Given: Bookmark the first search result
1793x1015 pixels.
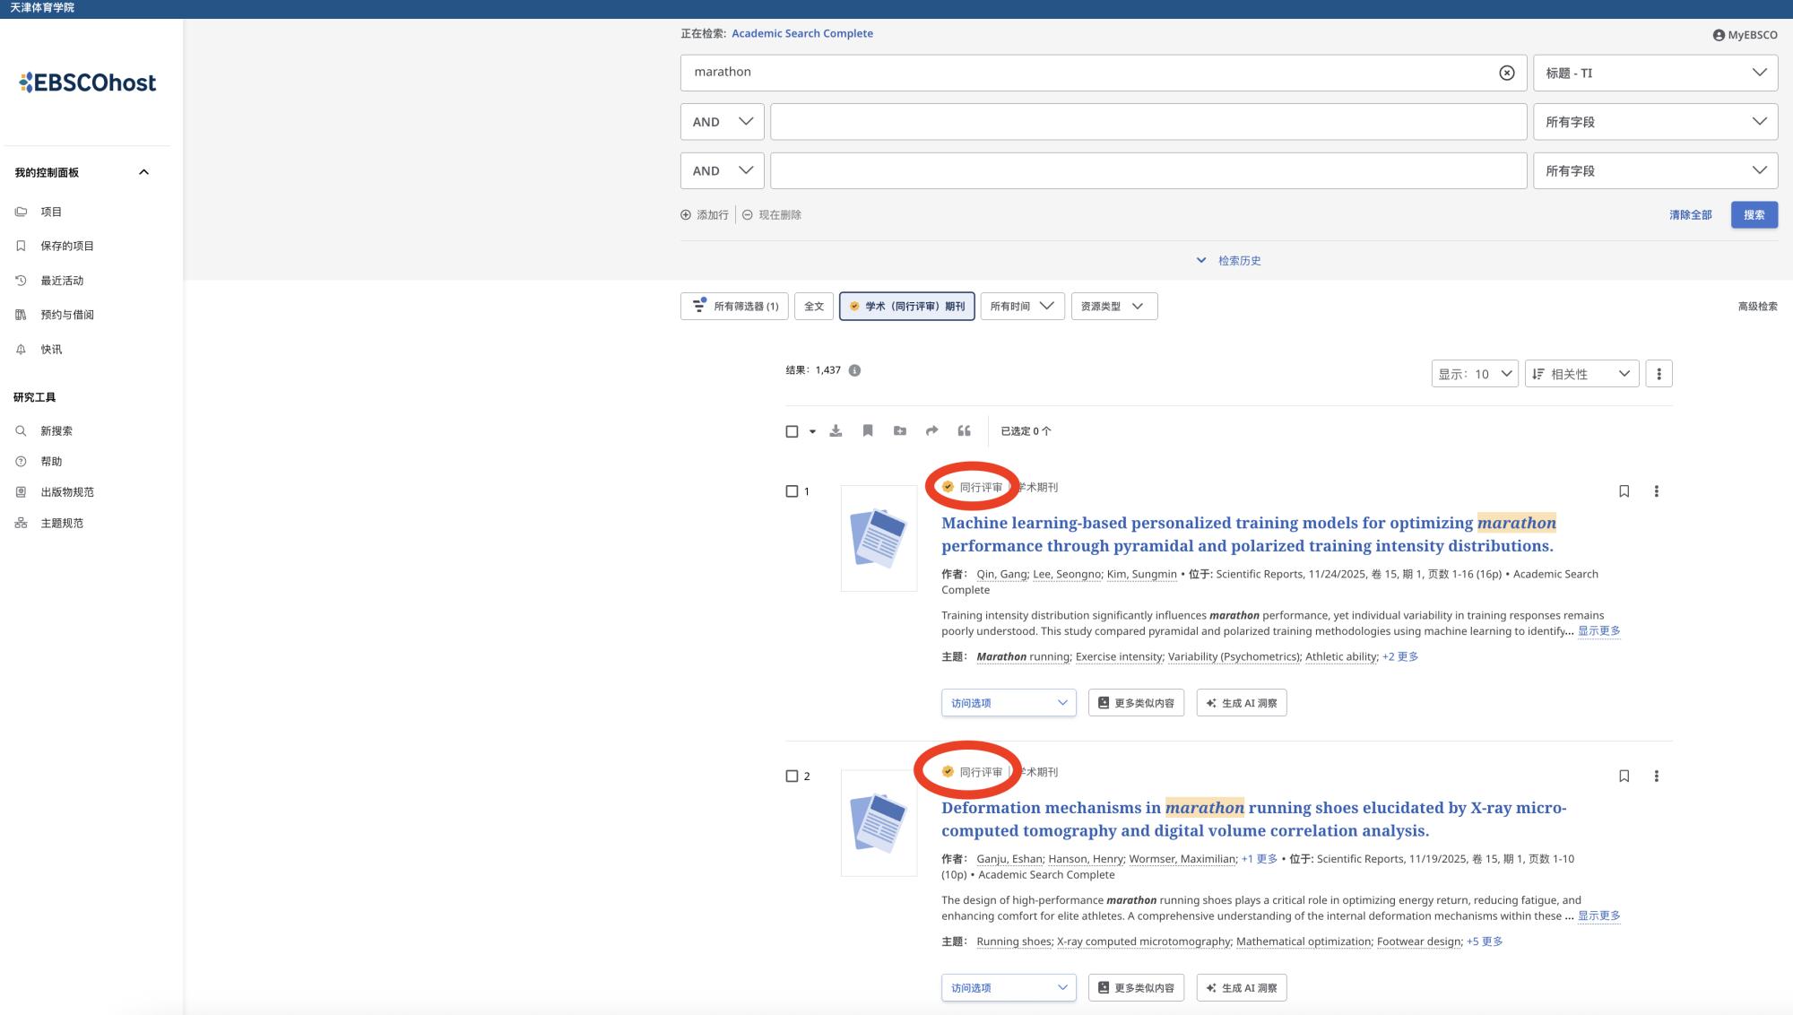Looking at the screenshot, I should click(x=1624, y=491).
